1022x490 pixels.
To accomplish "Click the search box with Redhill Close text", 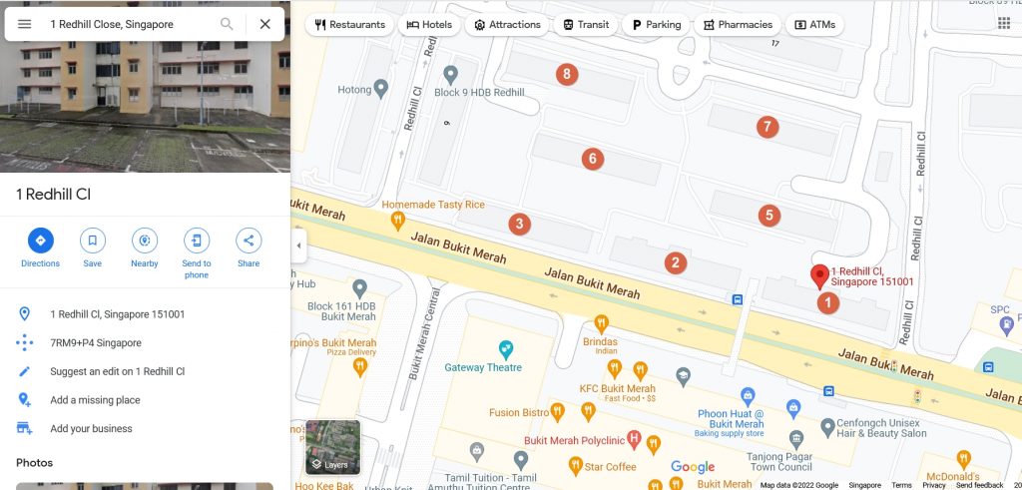I will (131, 24).
